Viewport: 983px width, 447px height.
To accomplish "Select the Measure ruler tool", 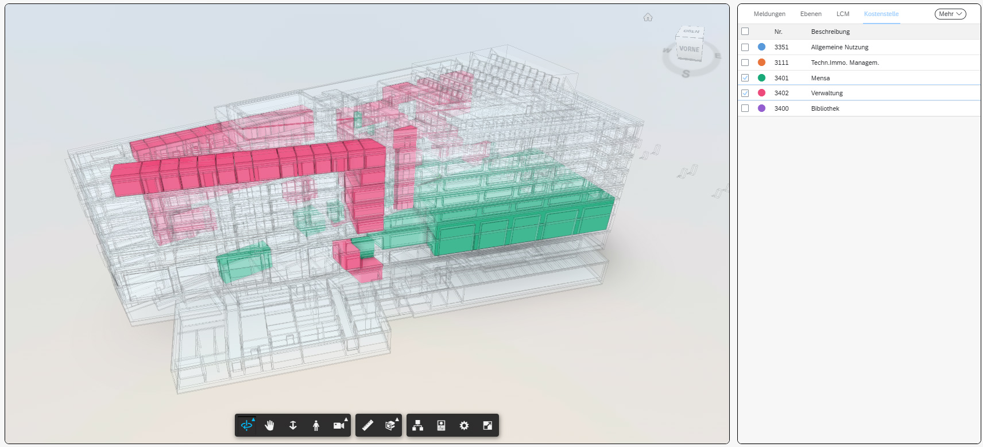I will 367,425.
